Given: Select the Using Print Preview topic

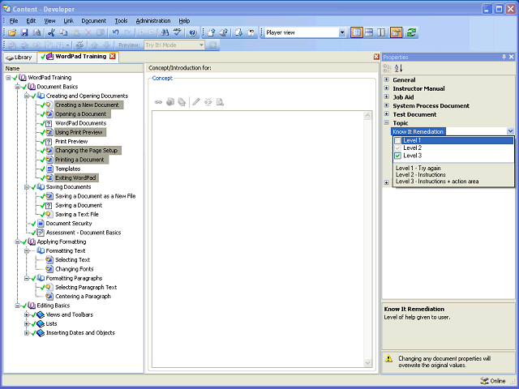Looking at the screenshot, I should (x=79, y=132).
